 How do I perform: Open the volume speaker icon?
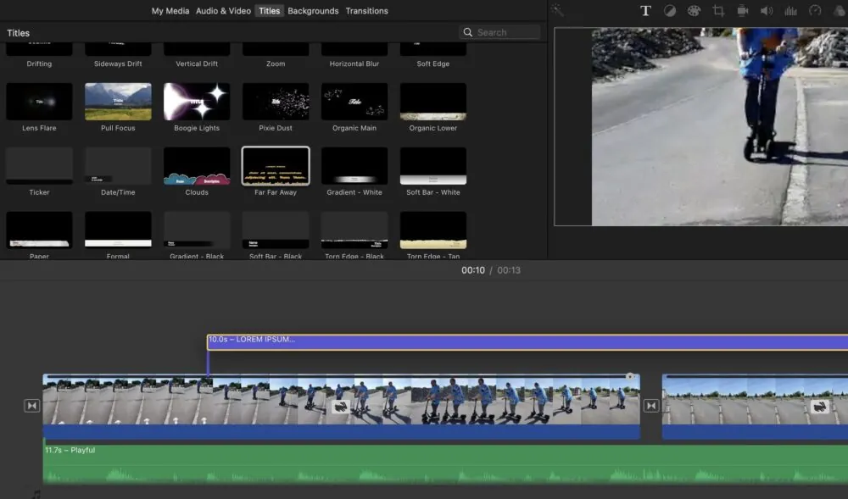pos(767,11)
